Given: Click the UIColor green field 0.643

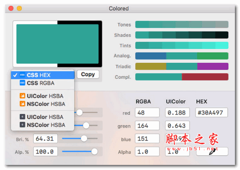Looking at the screenshot, I should click(178, 126).
